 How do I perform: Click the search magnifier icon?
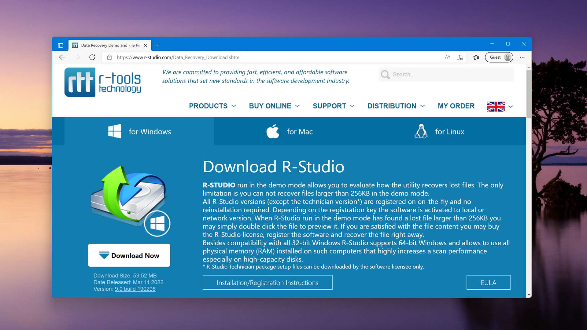pos(386,75)
